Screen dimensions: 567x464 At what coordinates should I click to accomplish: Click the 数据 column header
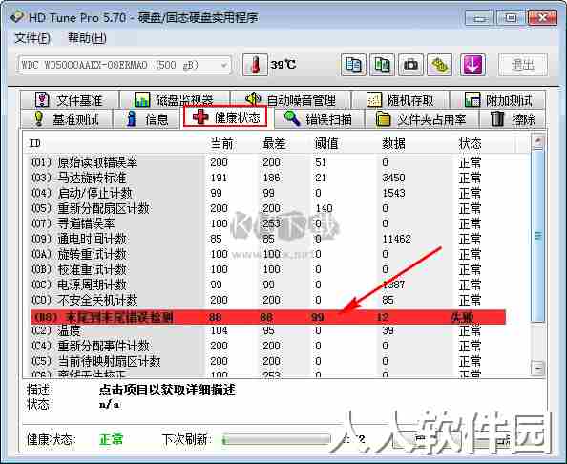(393, 143)
